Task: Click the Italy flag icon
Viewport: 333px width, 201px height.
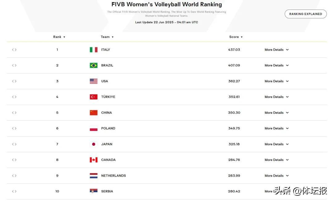Action: 93,50
